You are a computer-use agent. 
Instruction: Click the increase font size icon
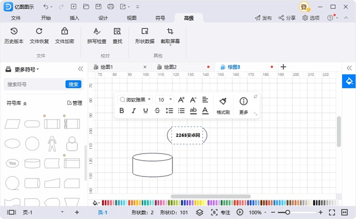pyautogui.click(x=181, y=99)
